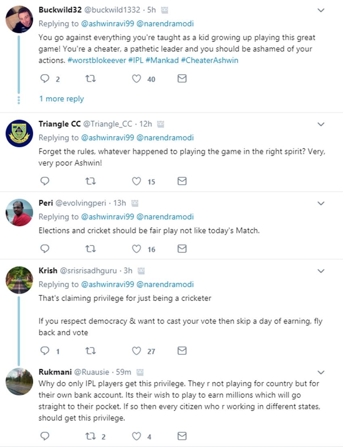
Task: Expand options menu for Triangle CC's tweet
Action: click(321, 124)
